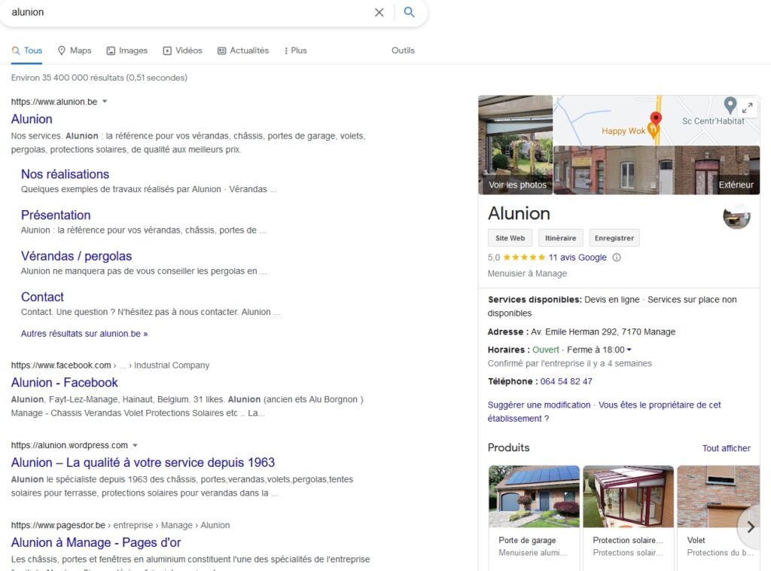Click Tout afficher in Produits section
The height and width of the screenshot is (571, 771).
(x=726, y=448)
